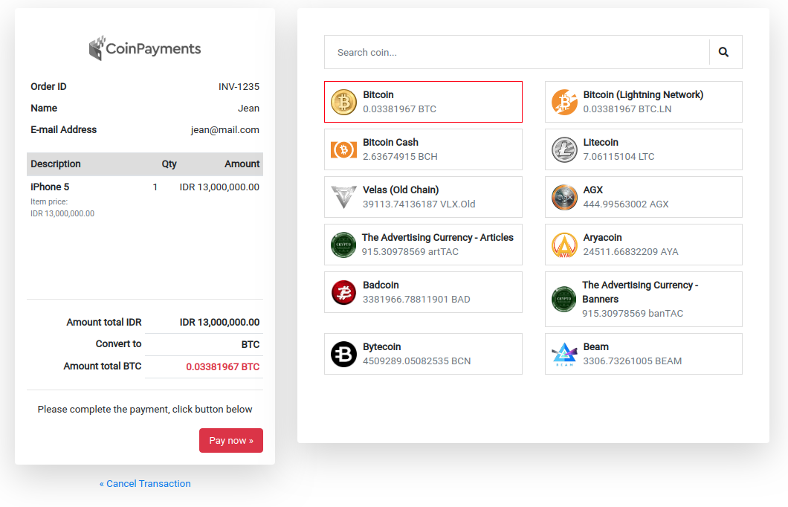The image size is (788, 507).
Task: Click the search magnifier icon
Action: click(723, 52)
